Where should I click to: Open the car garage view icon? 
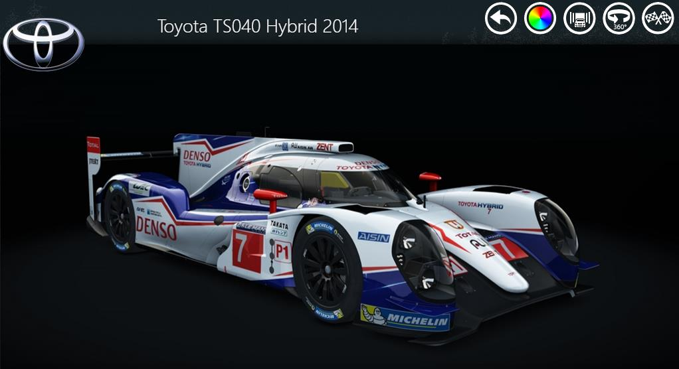click(x=579, y=18)
